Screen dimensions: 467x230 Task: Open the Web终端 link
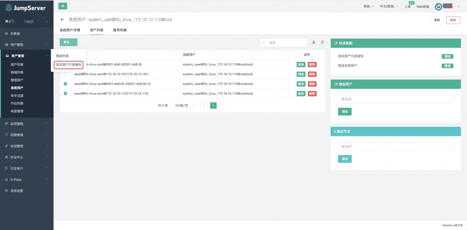pyautogui.click(x=423, y=6)
